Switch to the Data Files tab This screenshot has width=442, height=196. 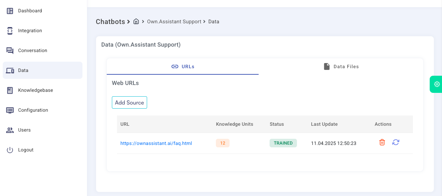341,66
